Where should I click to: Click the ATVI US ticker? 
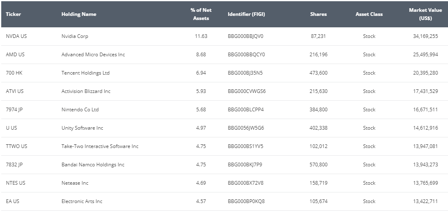[15, 91]
